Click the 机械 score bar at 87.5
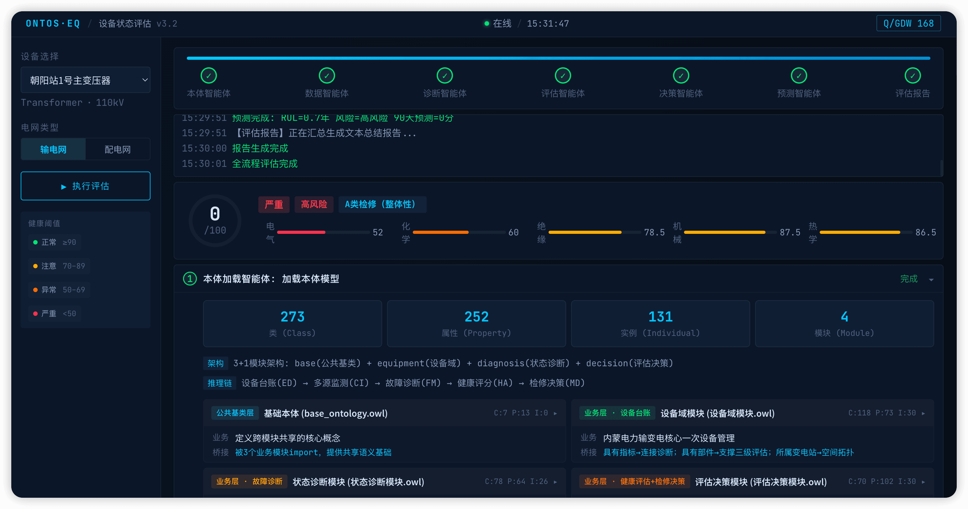Image resolution: width=968 pixels, height=509 pixels. [730, 232]
